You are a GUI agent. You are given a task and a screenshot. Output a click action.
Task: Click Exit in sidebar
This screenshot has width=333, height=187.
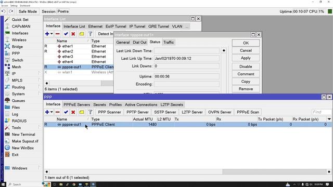pos(15,155)
